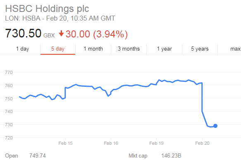Click the Feb 20 axis label

coord(202,143)
